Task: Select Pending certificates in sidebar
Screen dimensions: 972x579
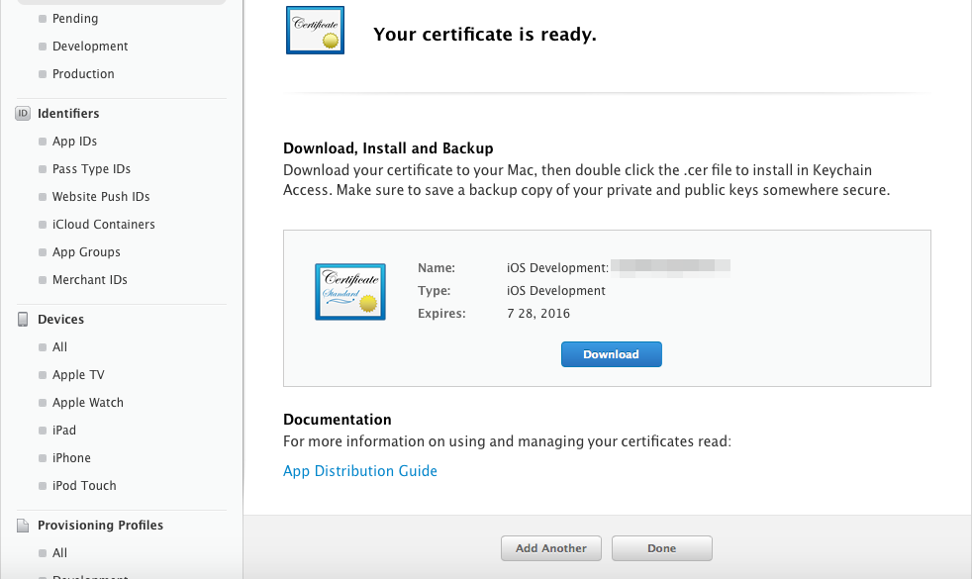Action: click(75, 19)
